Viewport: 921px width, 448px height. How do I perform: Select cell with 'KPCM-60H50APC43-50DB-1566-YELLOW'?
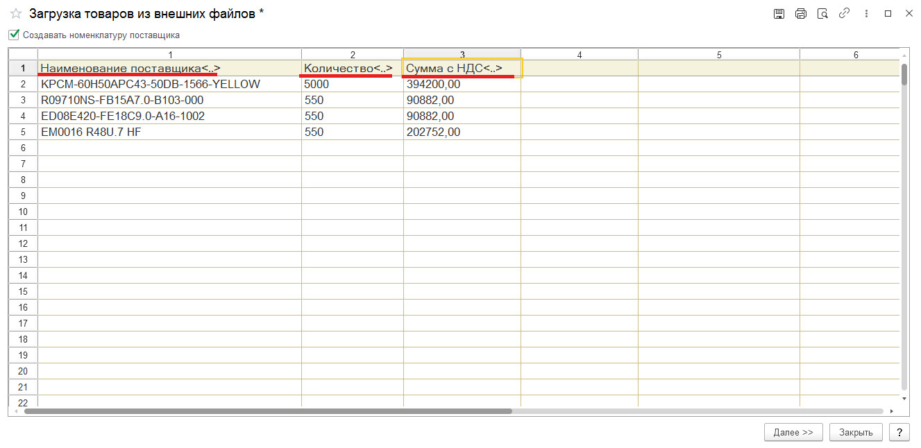(x=151, y=84)
